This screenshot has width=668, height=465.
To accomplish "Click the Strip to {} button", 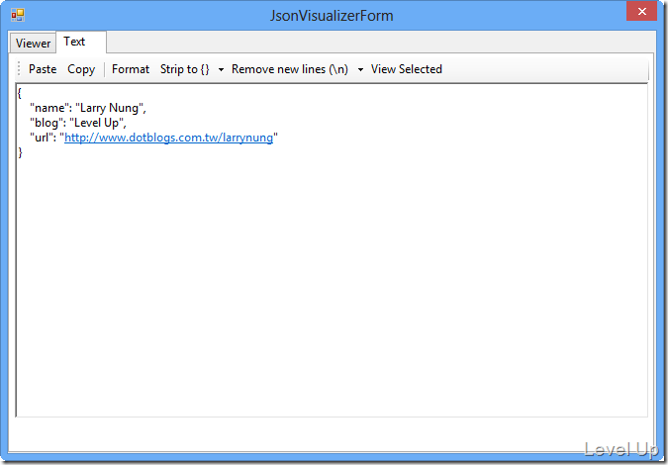I will (x=185, y=69).
